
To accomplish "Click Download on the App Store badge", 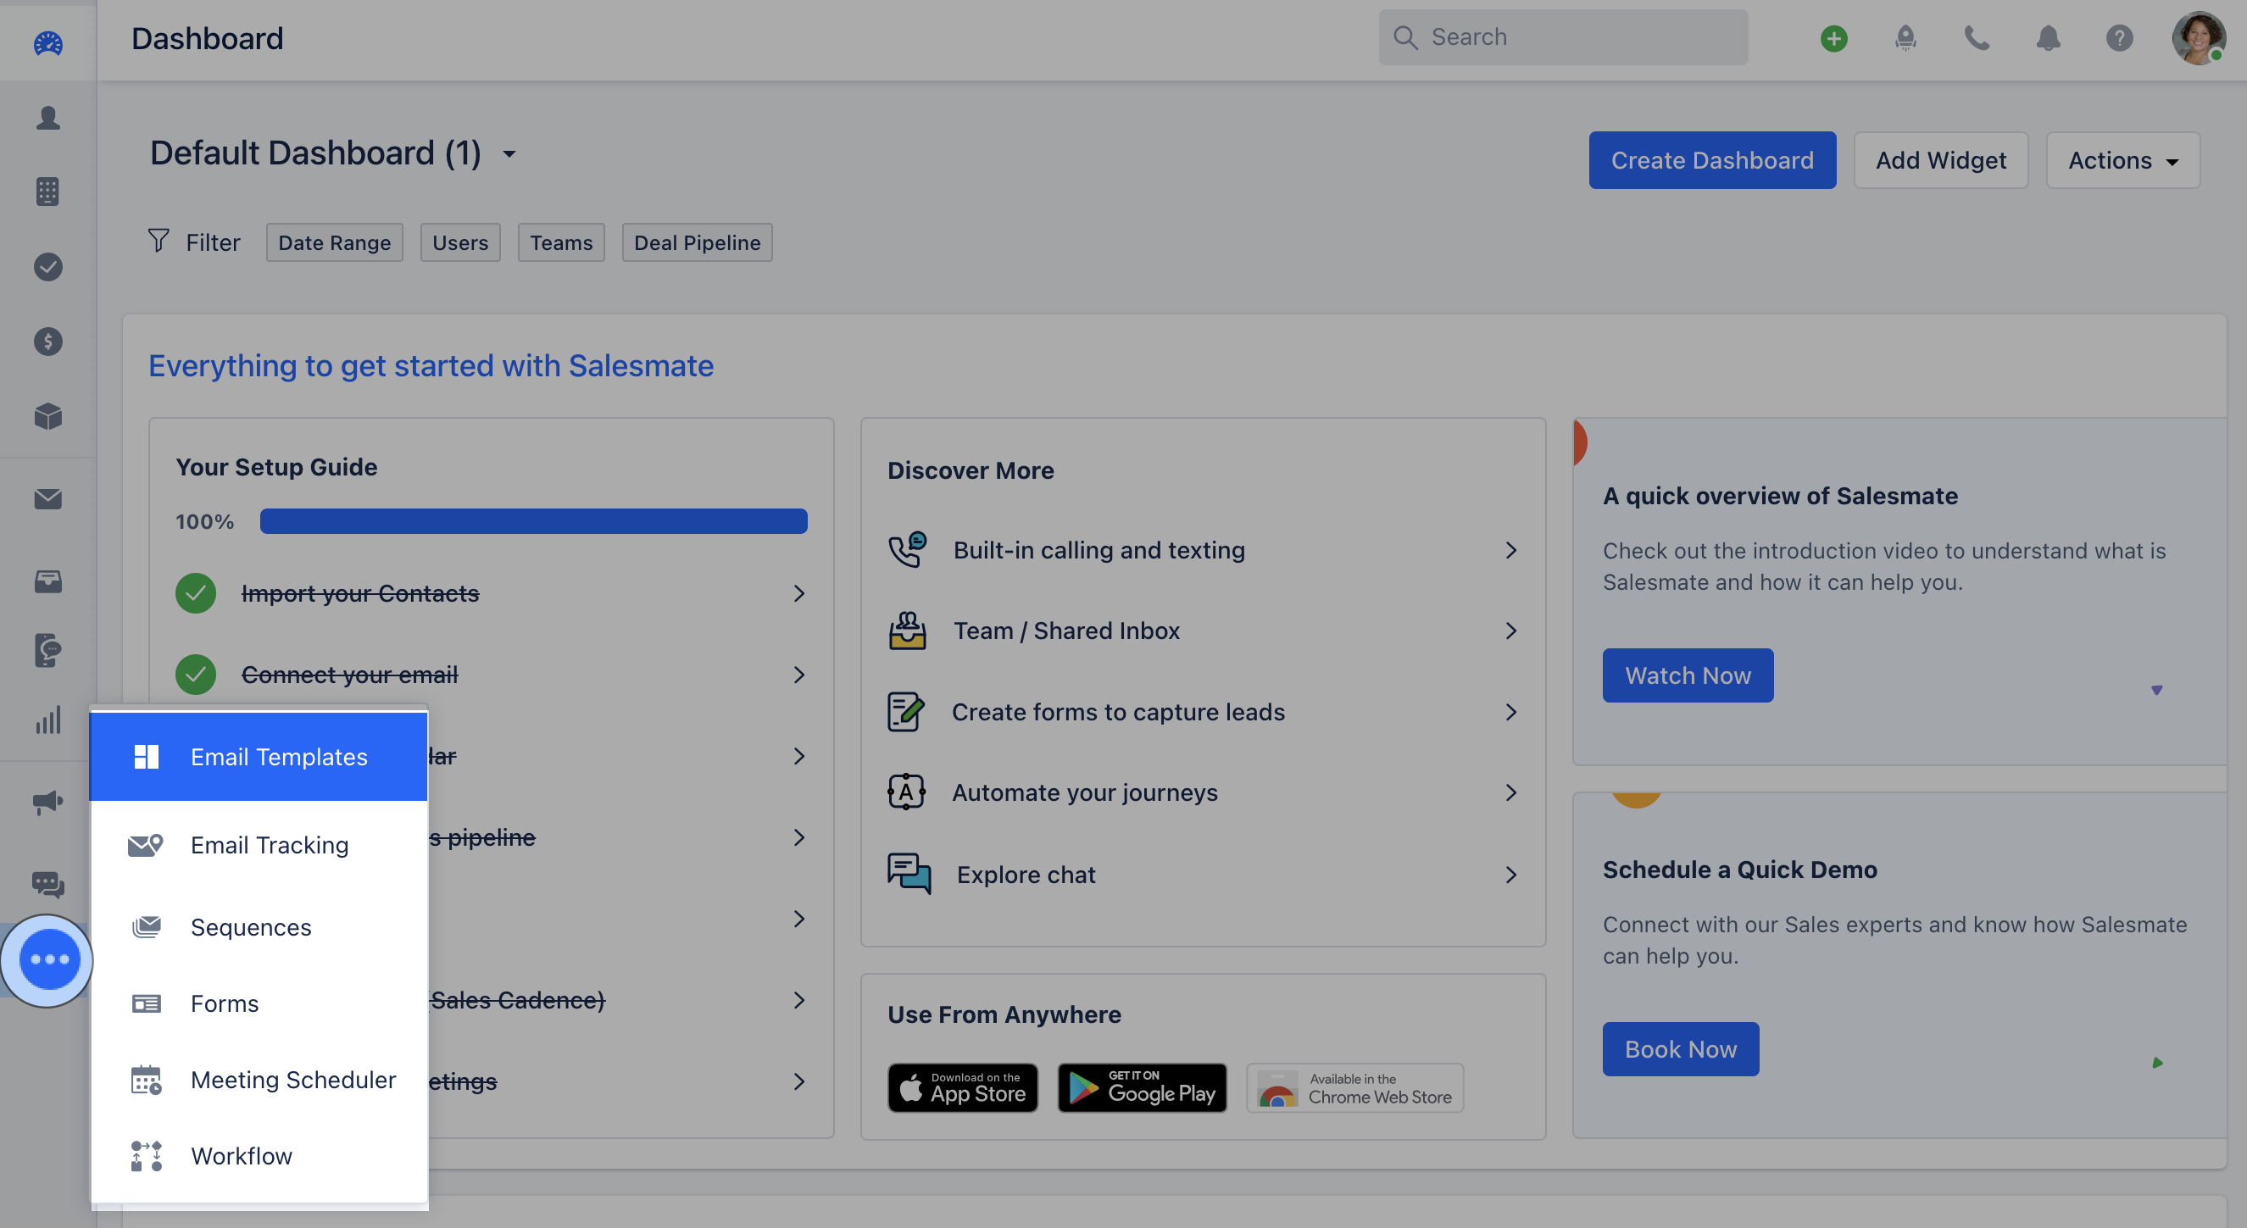I will point(962,1086).
